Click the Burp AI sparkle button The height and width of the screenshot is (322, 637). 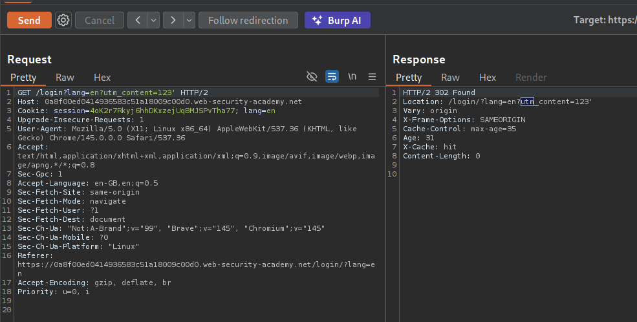[x=337, y=20]
